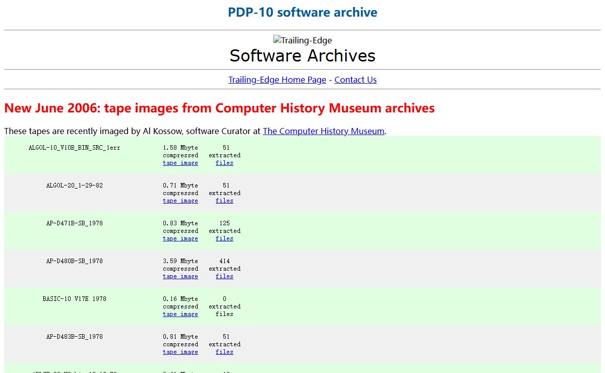The height and width of the screenshot is (373, 605).
Task: Click the 0.16 Mbyte size value
Action: 180,299
